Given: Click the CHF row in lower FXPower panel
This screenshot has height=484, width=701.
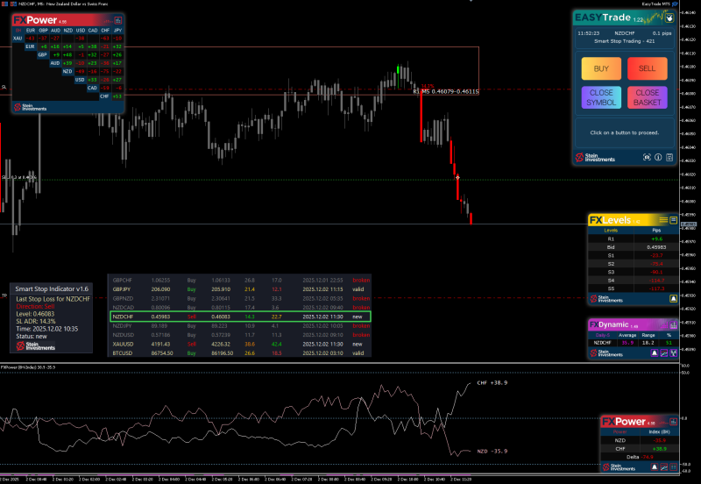Looking at the screenshot, I should click(x=640, y=449).
